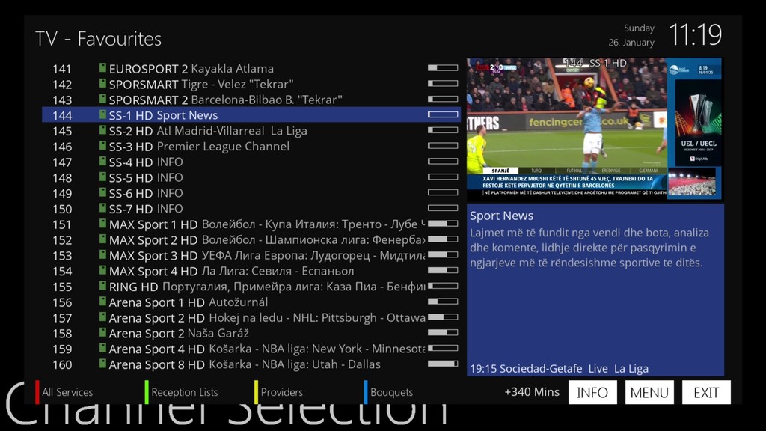Image resolution: width=766 pixels, height=431 pixels.
Task: Switch to the Providers list
Action: (x=282, y=392)
